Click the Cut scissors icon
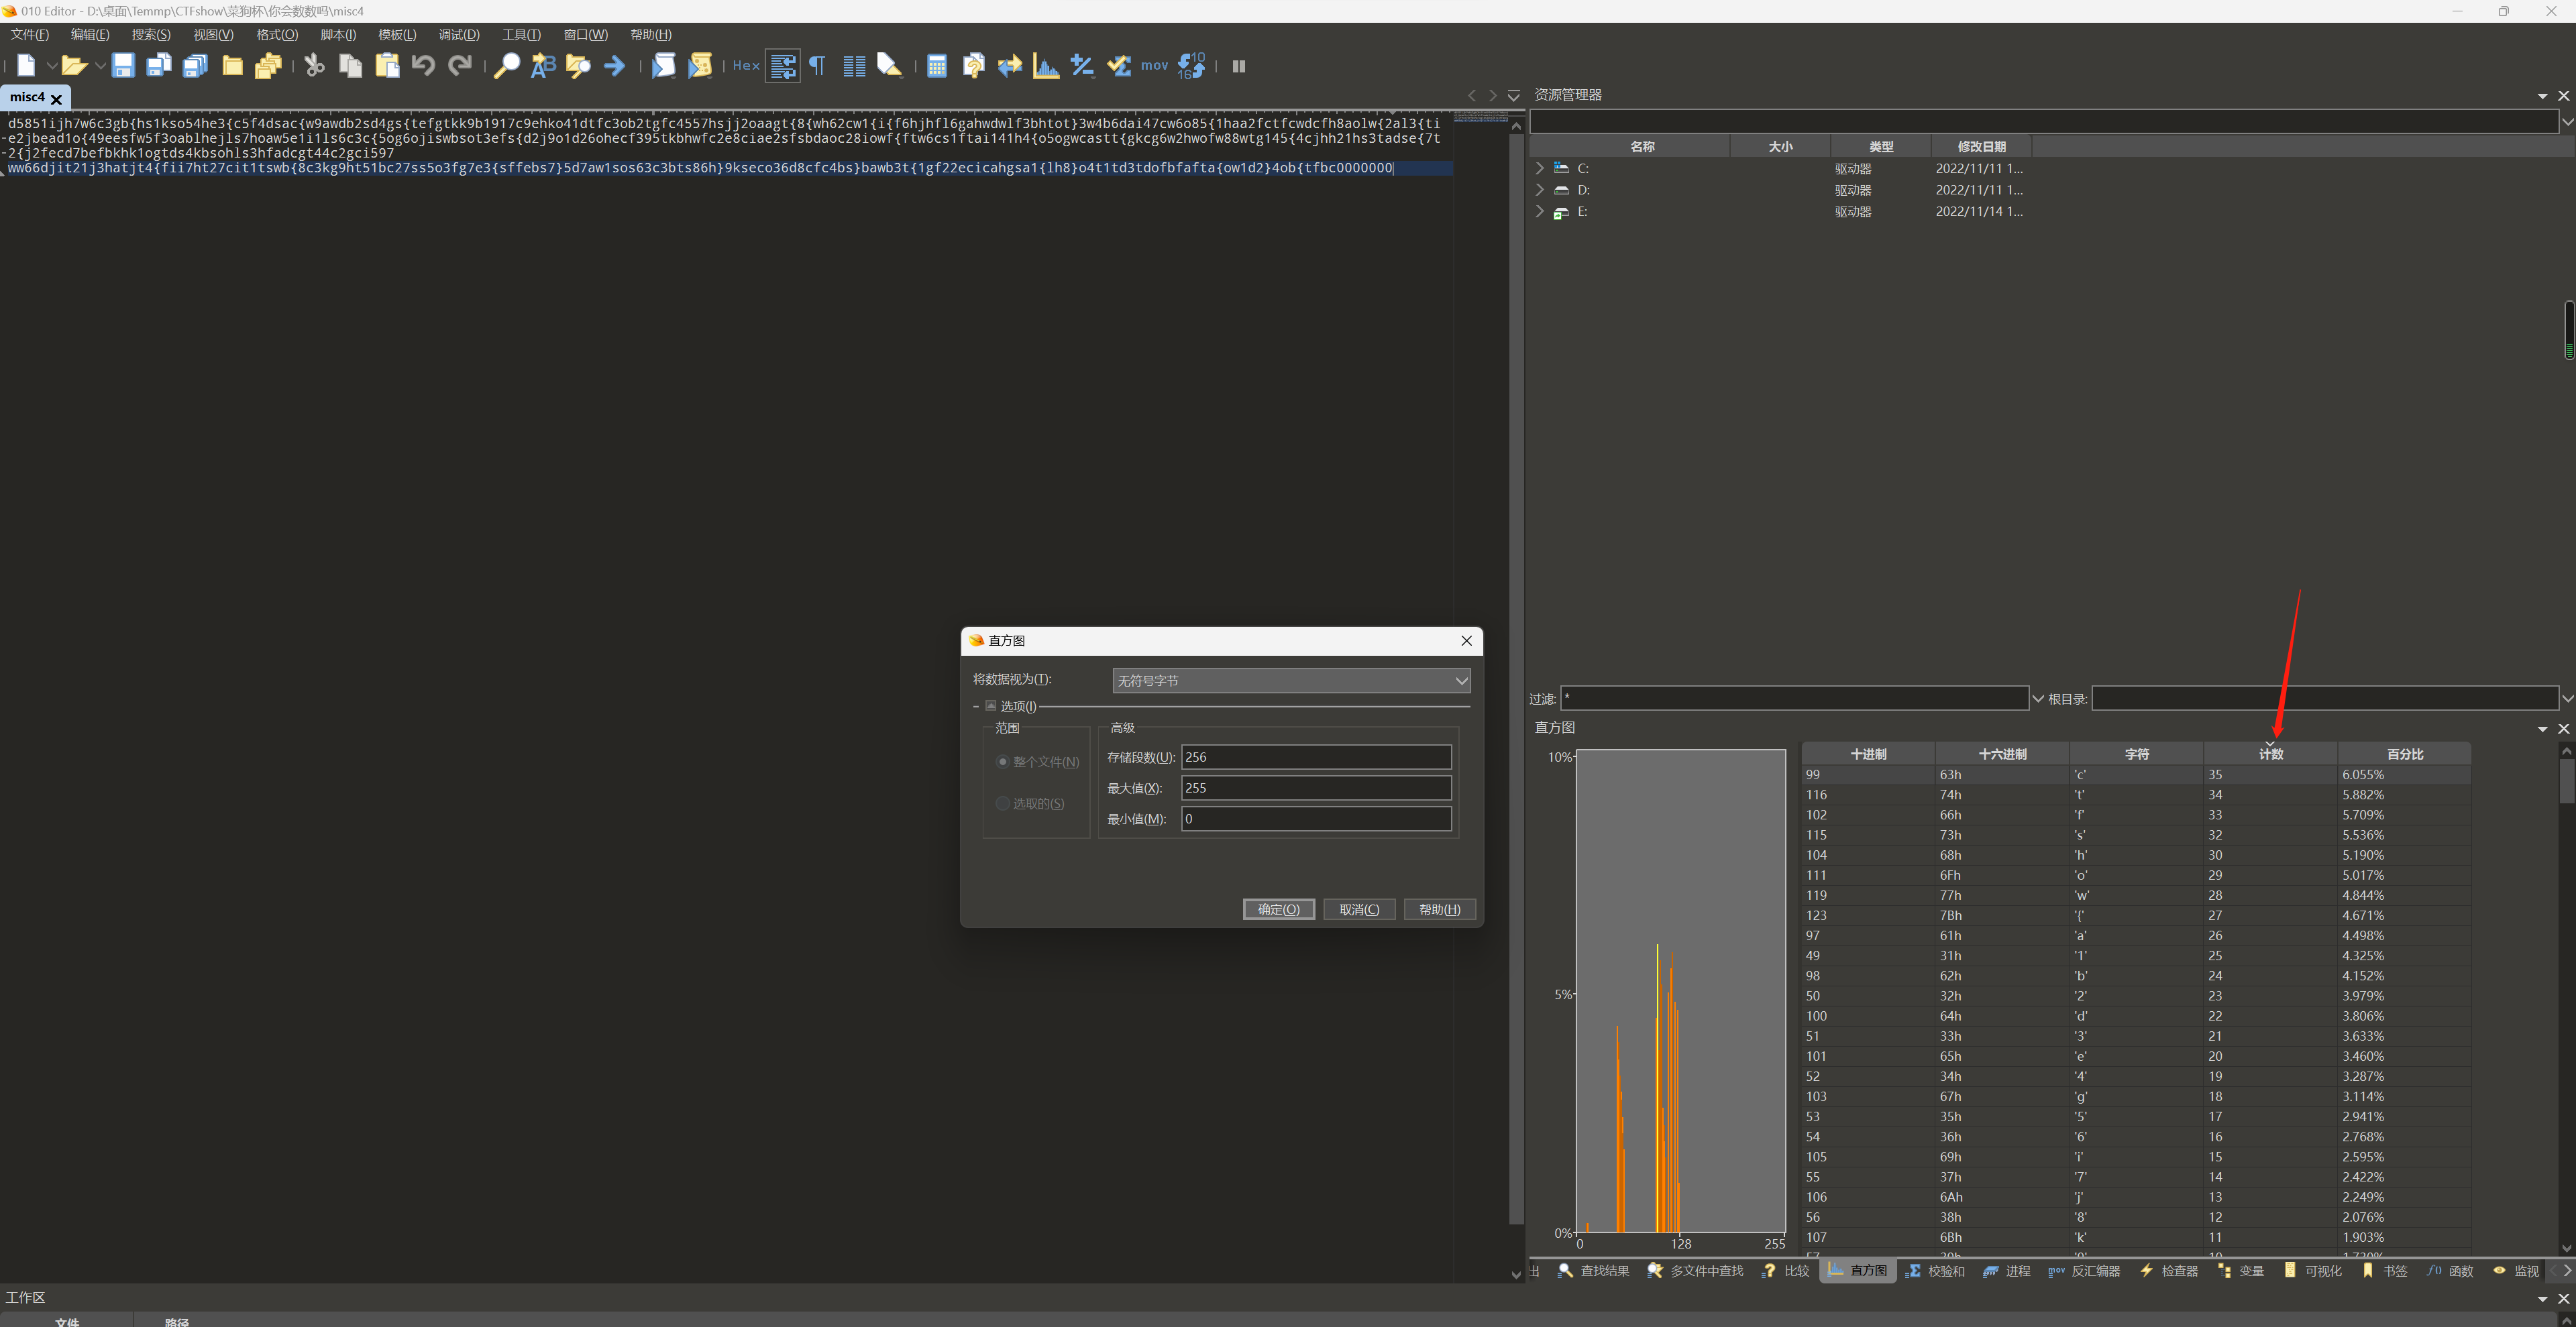The height and width of the screenshot is (1327, 2576). pyautogui.click(x=314, y=66)
